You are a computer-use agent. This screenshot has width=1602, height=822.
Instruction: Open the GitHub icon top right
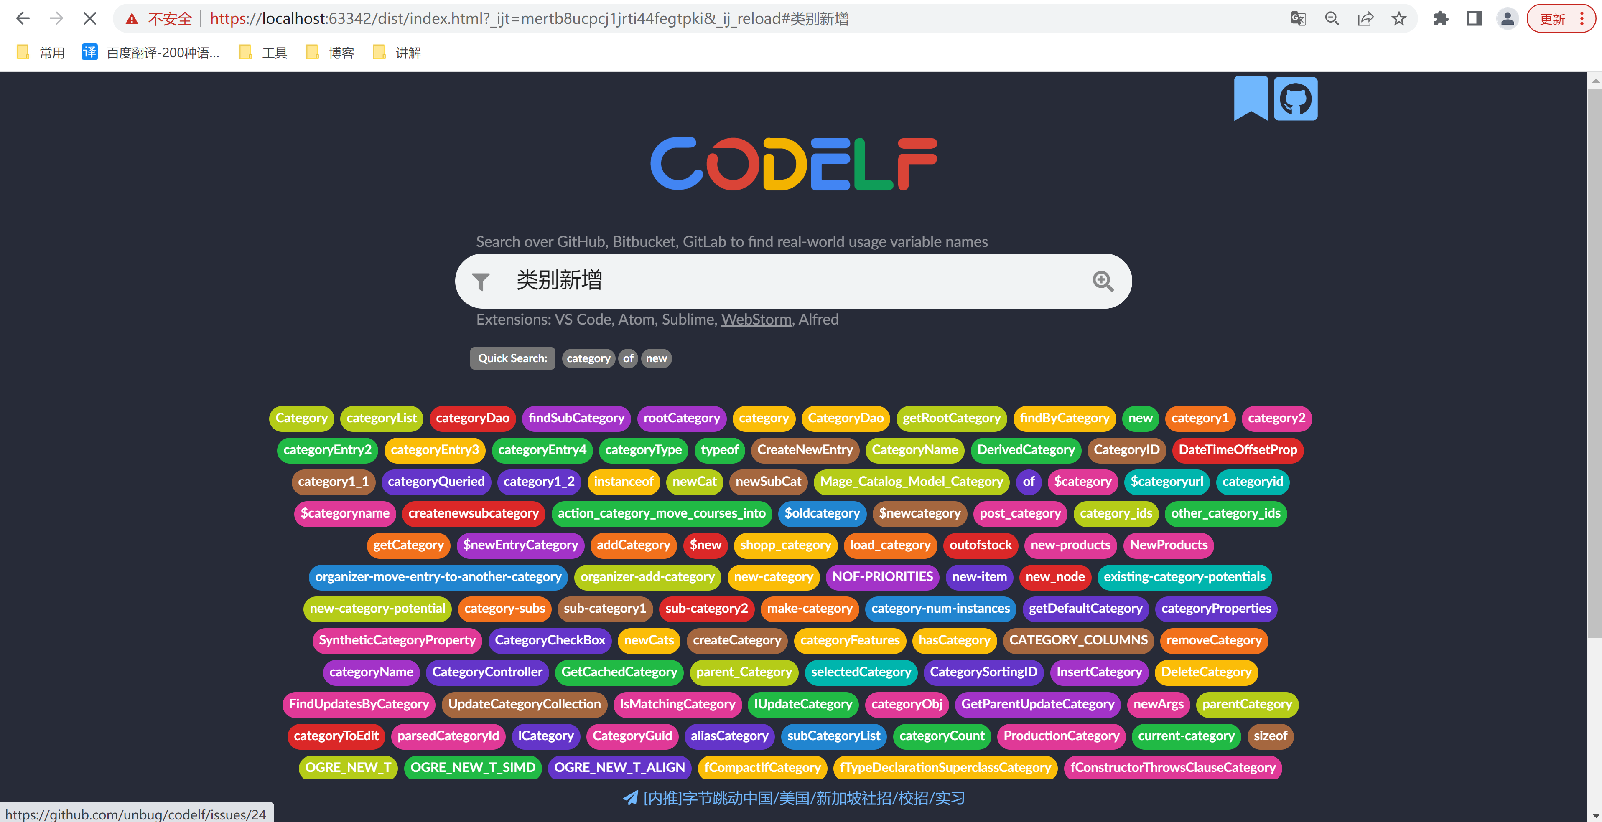[x=1295, y=98]
